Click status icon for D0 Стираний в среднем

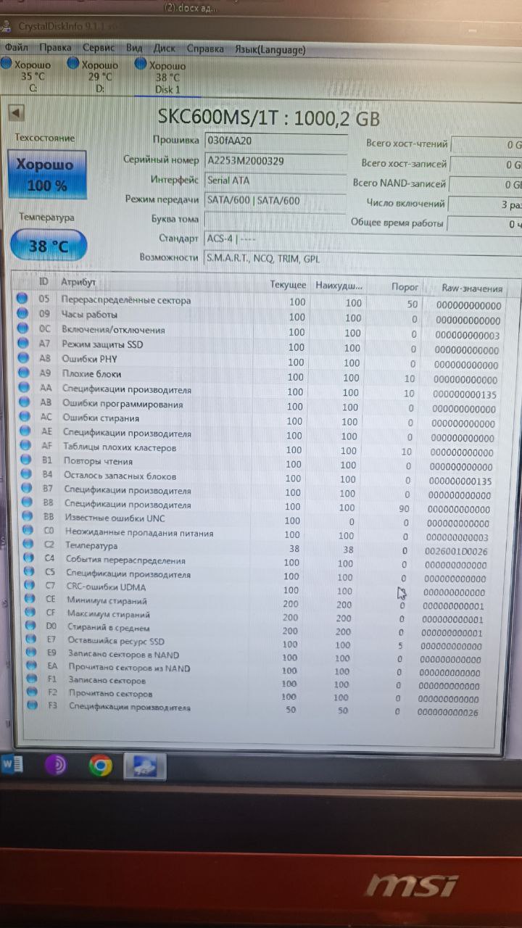click(31, 626)
